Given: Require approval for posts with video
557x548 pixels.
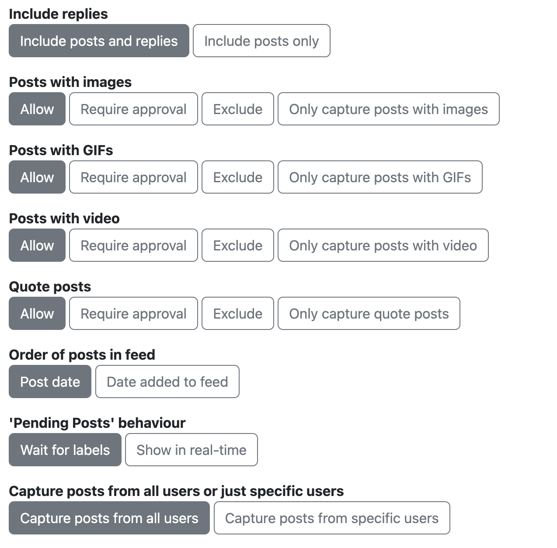Looking at the screenshot, I should [x=133, y=245].
